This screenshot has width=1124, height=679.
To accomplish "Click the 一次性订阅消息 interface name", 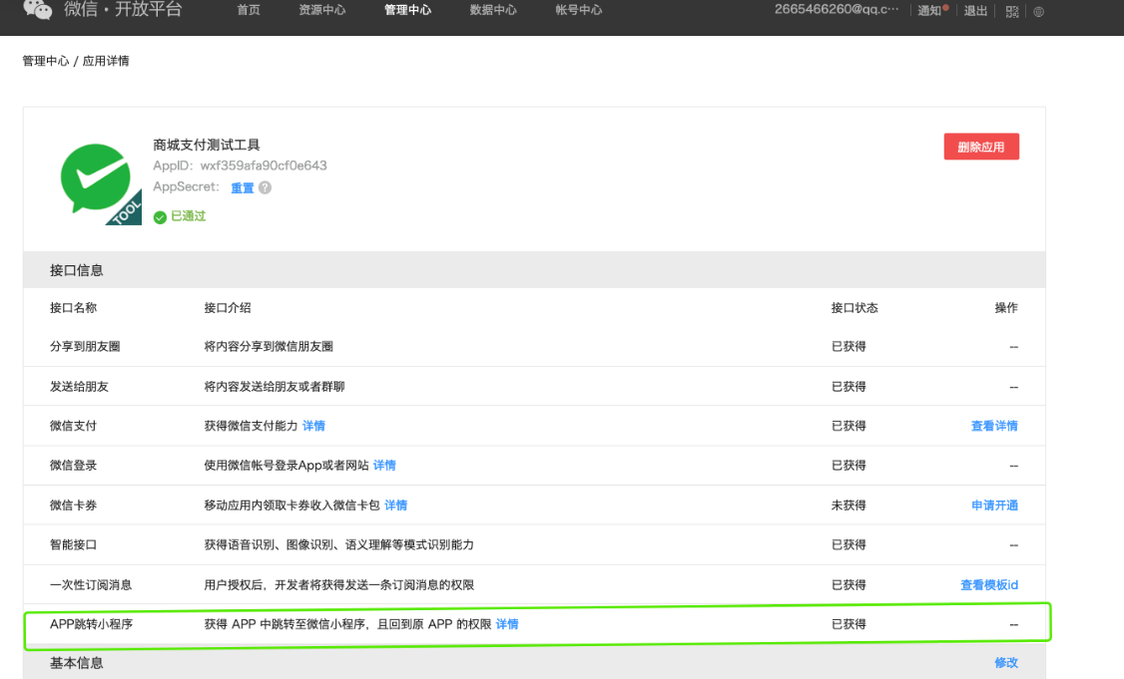I will 91,585.
